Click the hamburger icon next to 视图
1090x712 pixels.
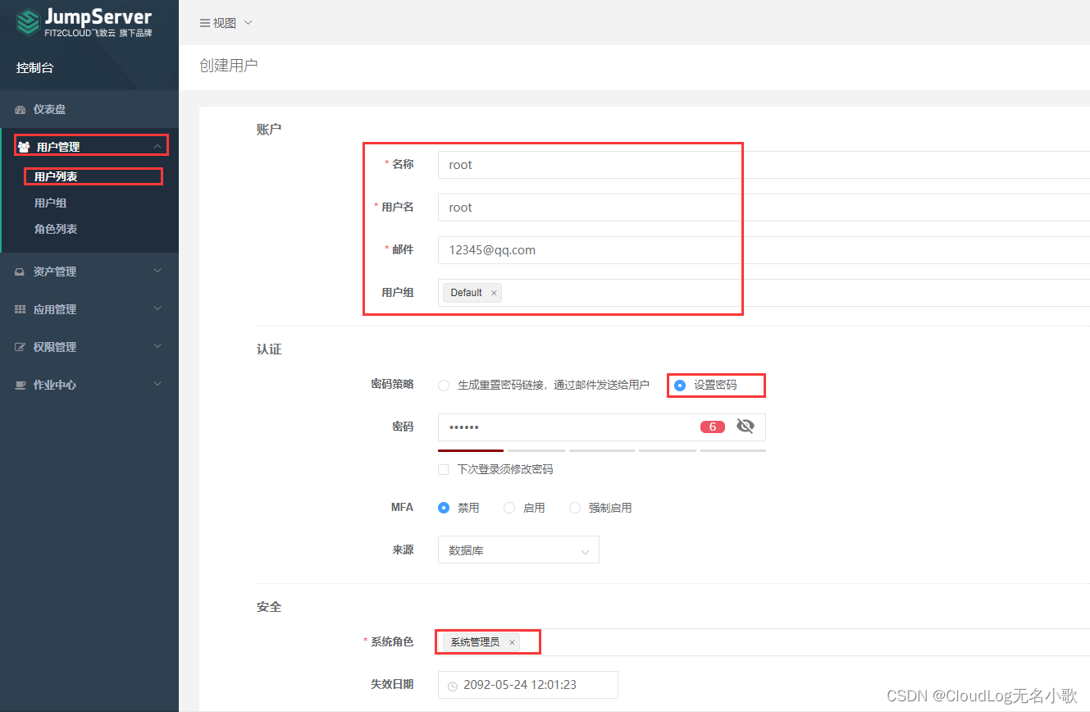(205, 23)
